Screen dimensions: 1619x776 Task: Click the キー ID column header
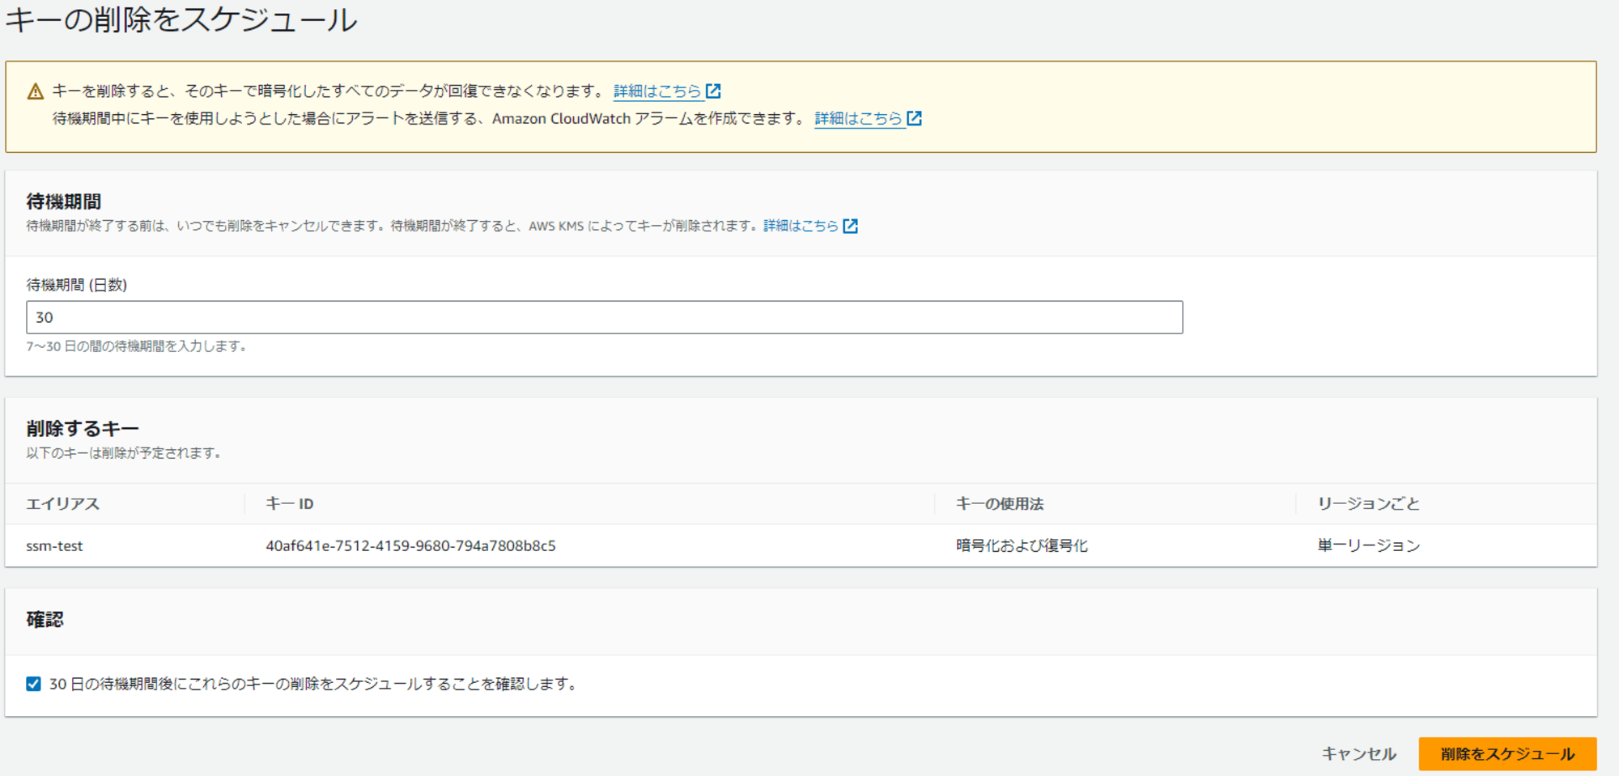pos(290,504)
